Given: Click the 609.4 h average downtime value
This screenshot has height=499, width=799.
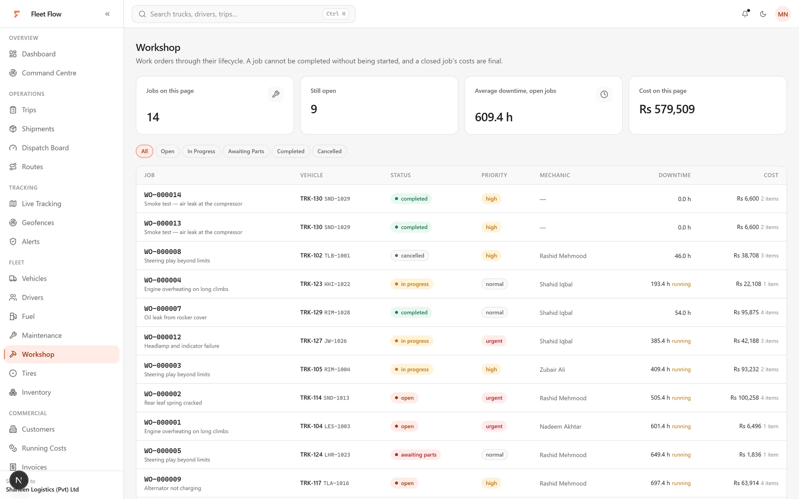Looking at the screenshot, I should click(x=494, y=117).
